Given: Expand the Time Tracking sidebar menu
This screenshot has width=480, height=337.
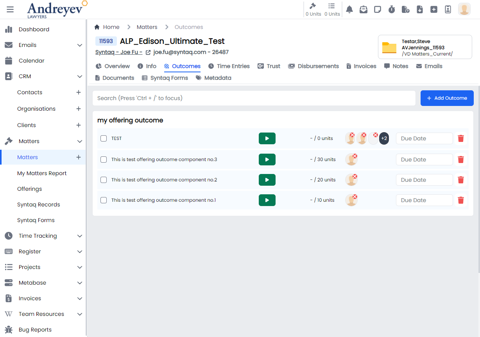Looking at the screenshot, I should (80, 236).
